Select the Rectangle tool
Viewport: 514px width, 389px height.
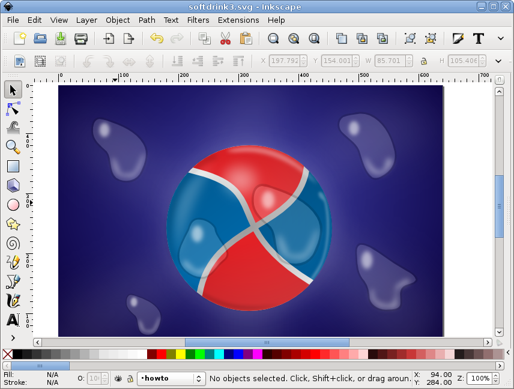pyautogui.click(x=13, y=166)
